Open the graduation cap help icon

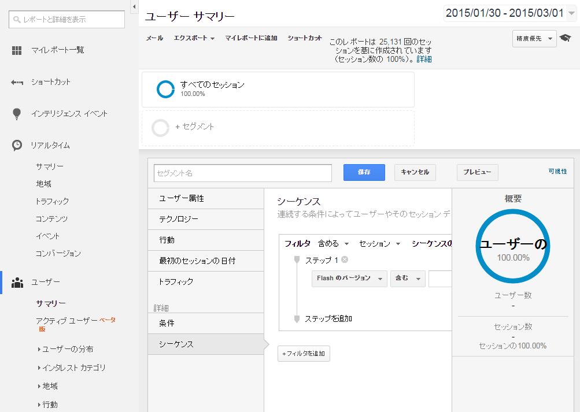[x=565, y=38]
